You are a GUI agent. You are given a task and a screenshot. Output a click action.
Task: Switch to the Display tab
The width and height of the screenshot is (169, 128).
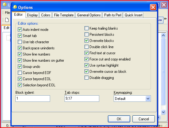click(32, 15)
